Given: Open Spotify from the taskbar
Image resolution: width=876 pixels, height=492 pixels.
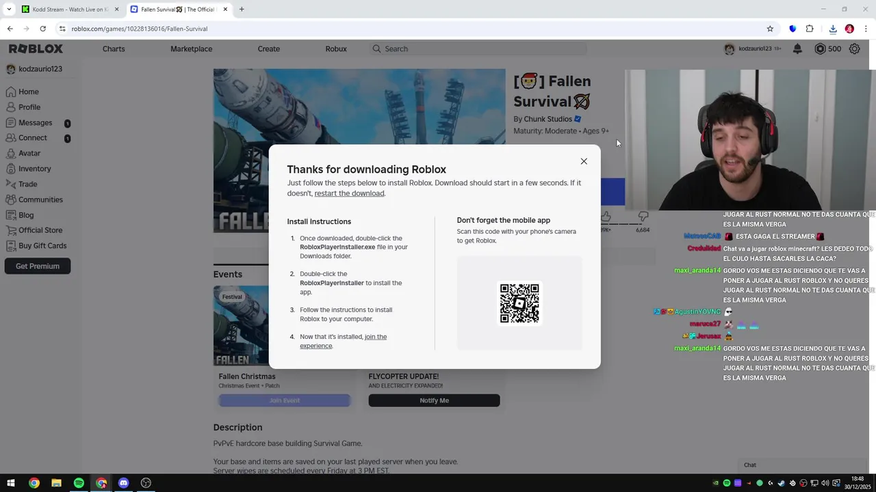Looking at the screenshot, I should (x=79, y=483).
